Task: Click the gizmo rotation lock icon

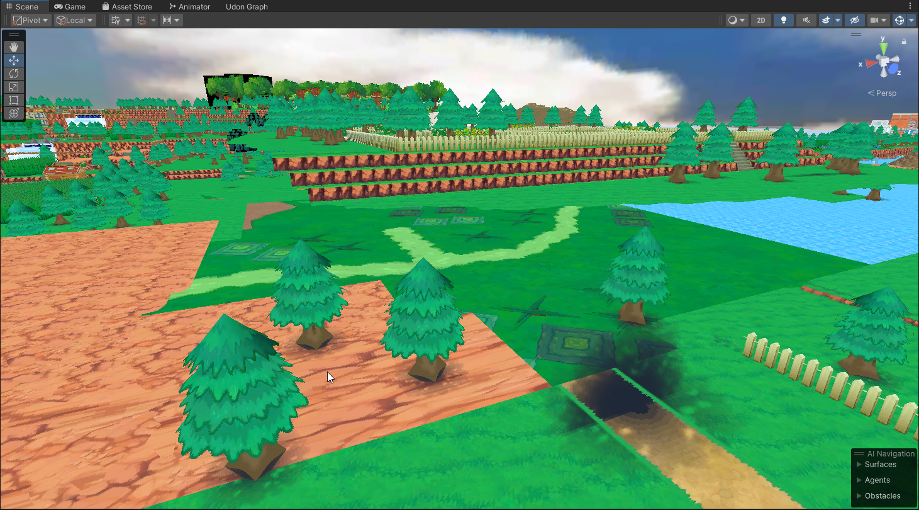Action: (904, 42)
